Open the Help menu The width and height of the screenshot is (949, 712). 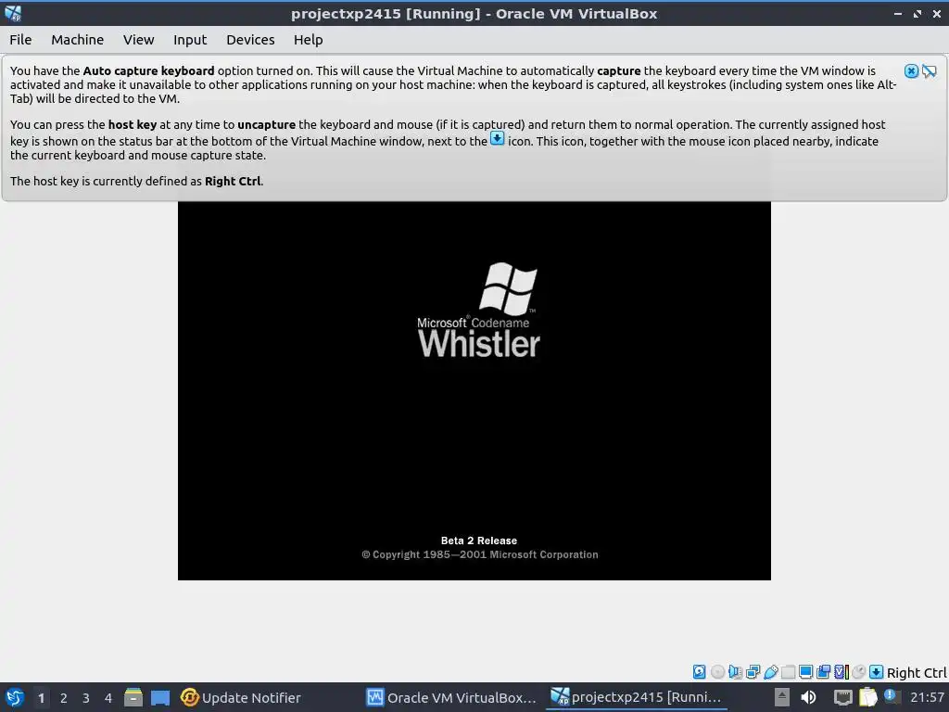point(308,40)
